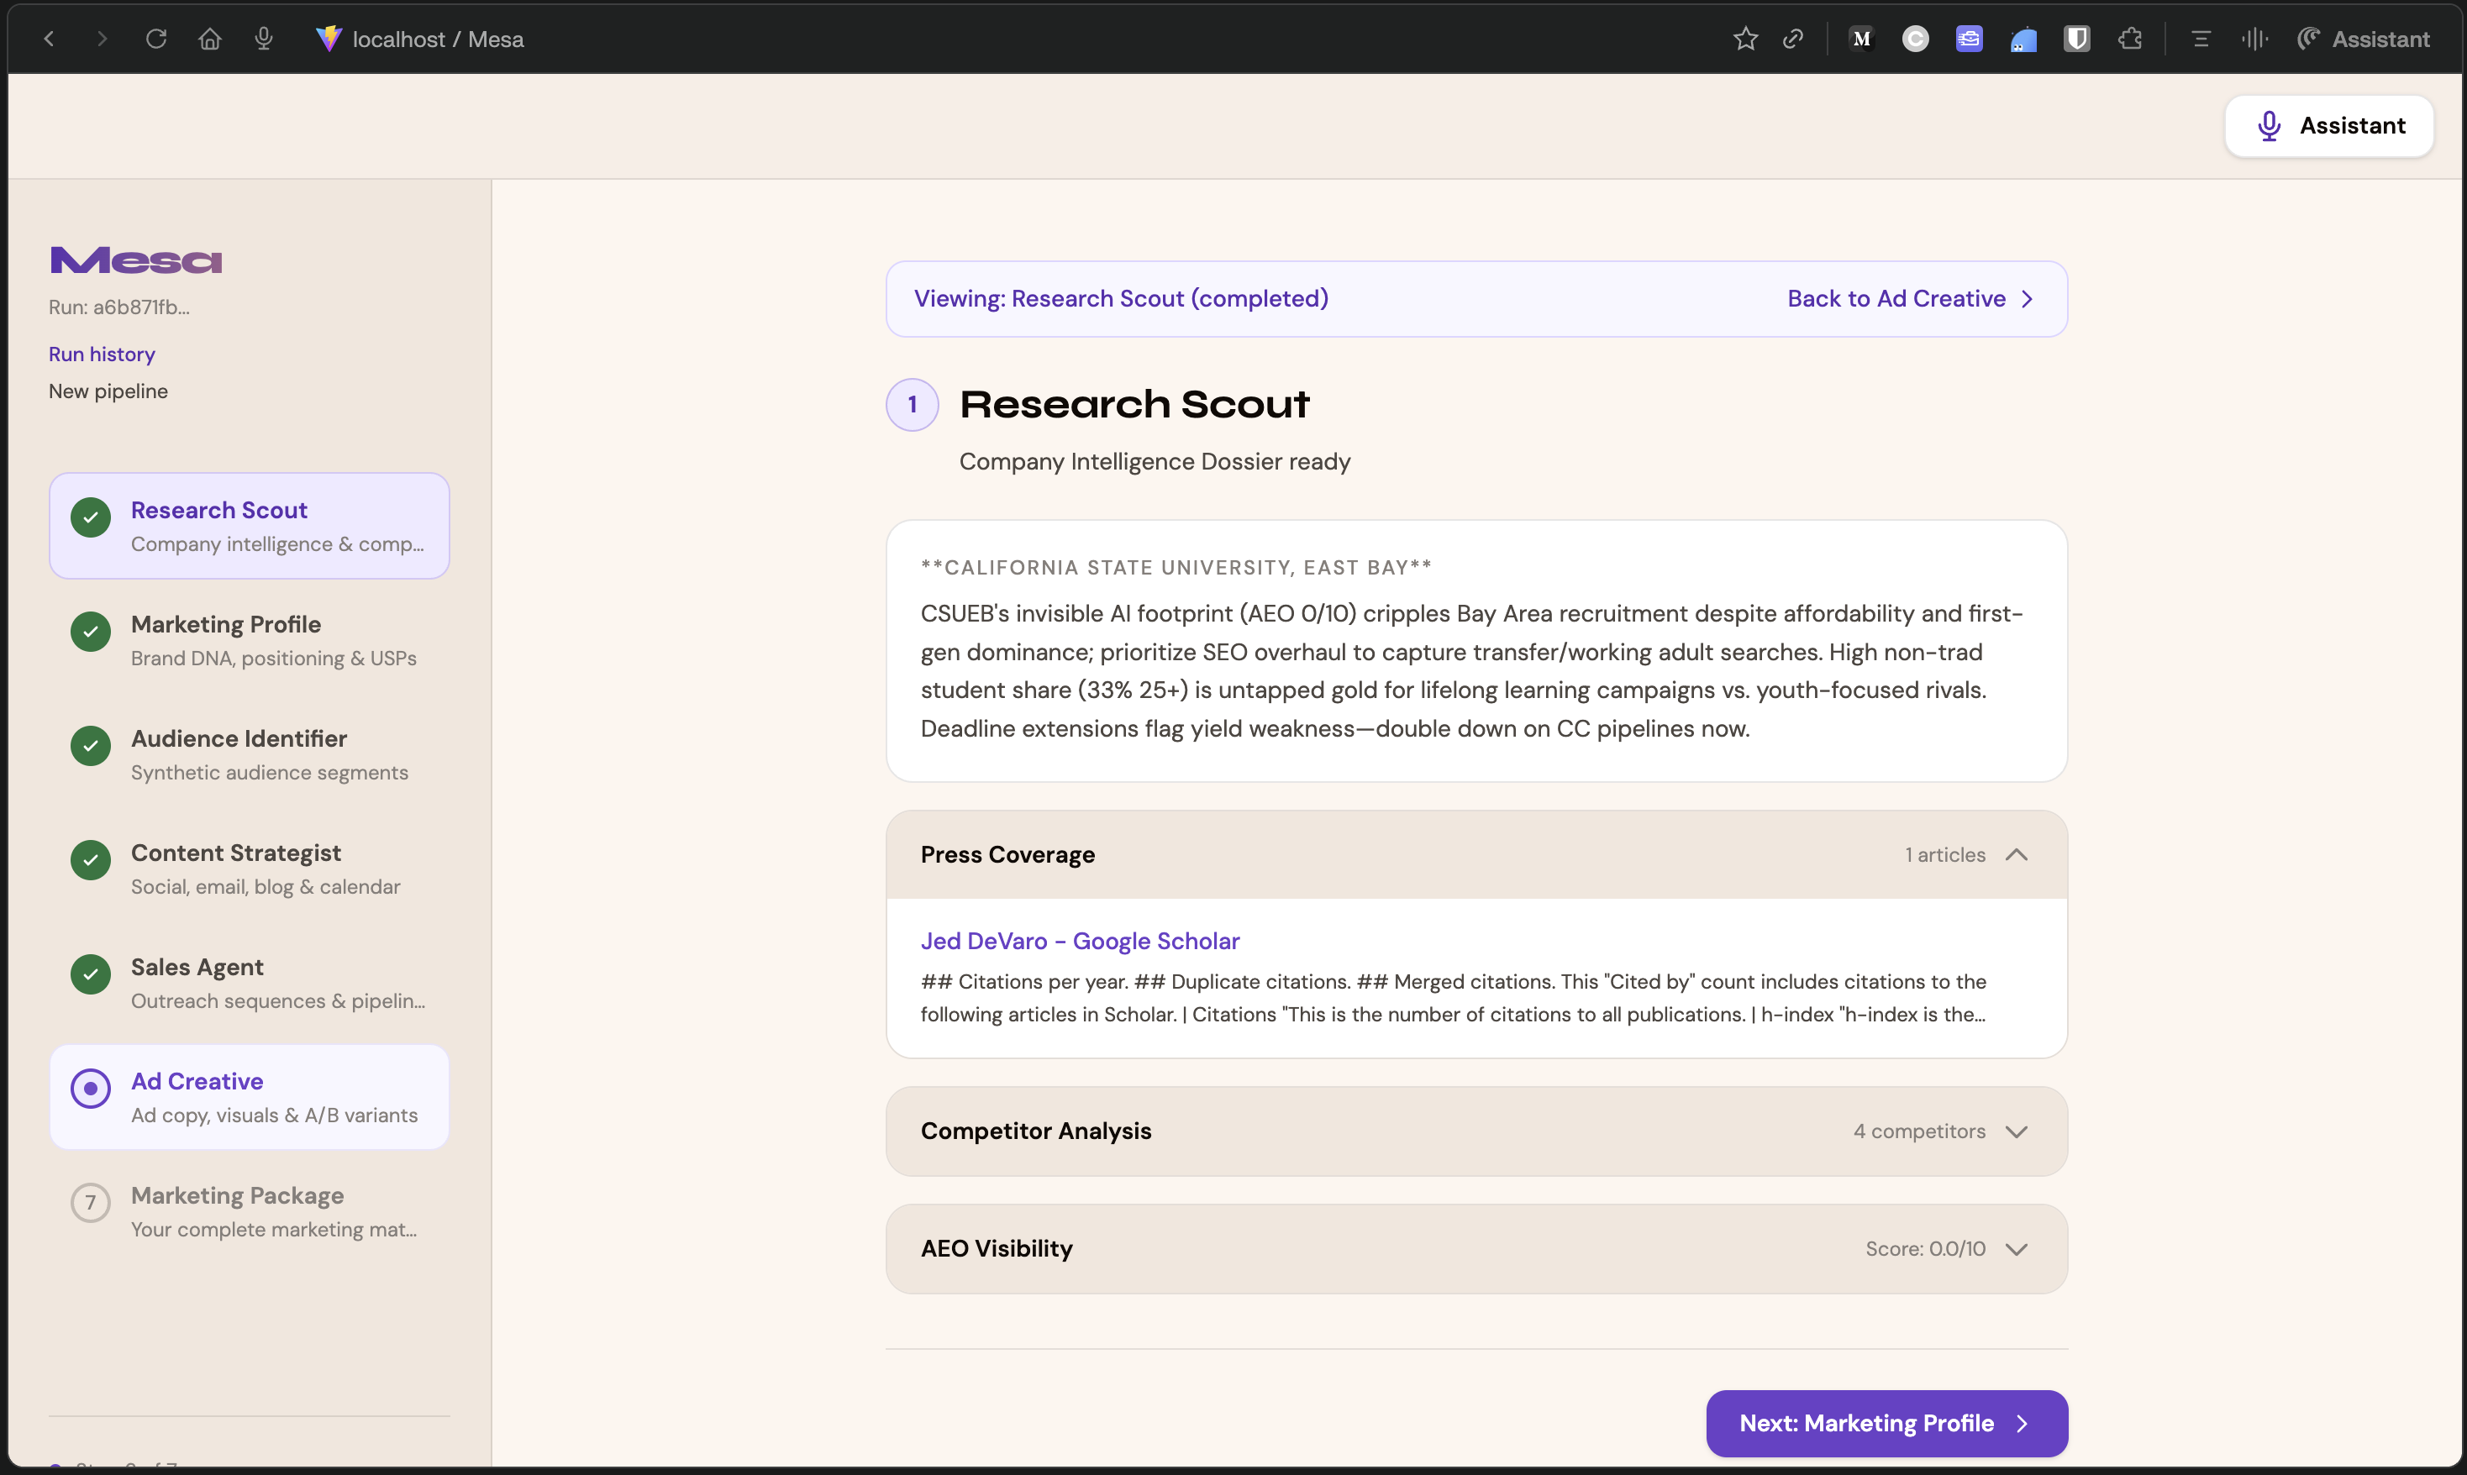Expand the AEO Visibility section
2467x1475 pixels.
[2016, 1248]
